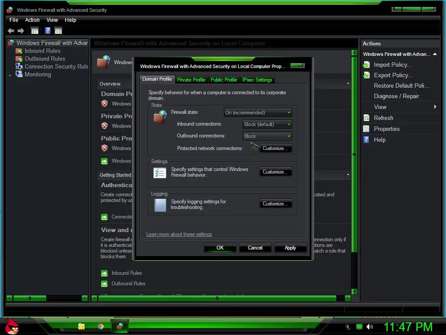The width and height of the screenshot is (446, 335).
Task: Toggle the console tree toolbar icon
Action: point(35,31)
